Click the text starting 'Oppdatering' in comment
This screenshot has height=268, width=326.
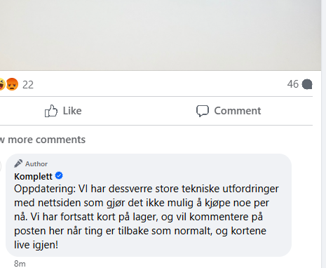147,217
